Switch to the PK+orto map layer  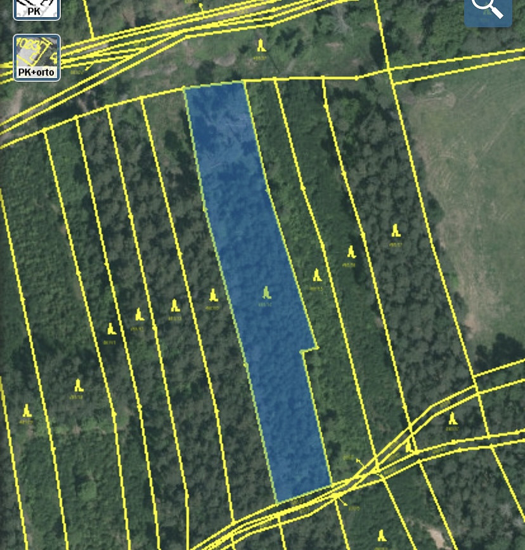click(x=37, y=58)
